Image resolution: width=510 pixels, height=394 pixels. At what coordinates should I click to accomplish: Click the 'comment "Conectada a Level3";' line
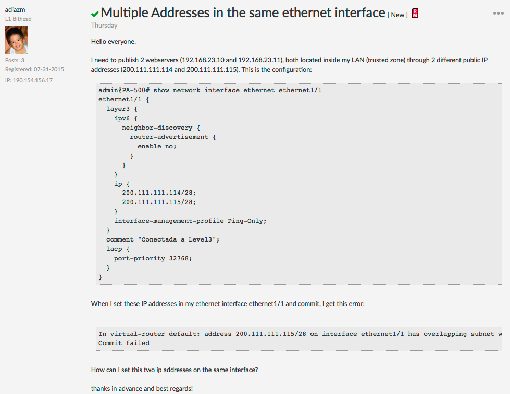click(163, 239)
